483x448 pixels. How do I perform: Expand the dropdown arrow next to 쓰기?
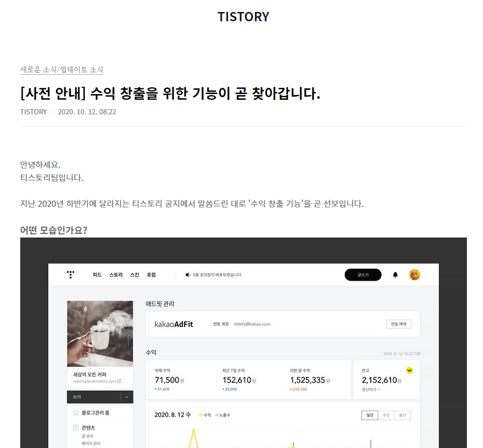pos(127,397)
